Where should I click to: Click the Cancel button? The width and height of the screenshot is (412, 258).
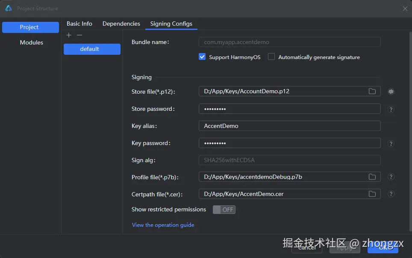coord(306,247)
